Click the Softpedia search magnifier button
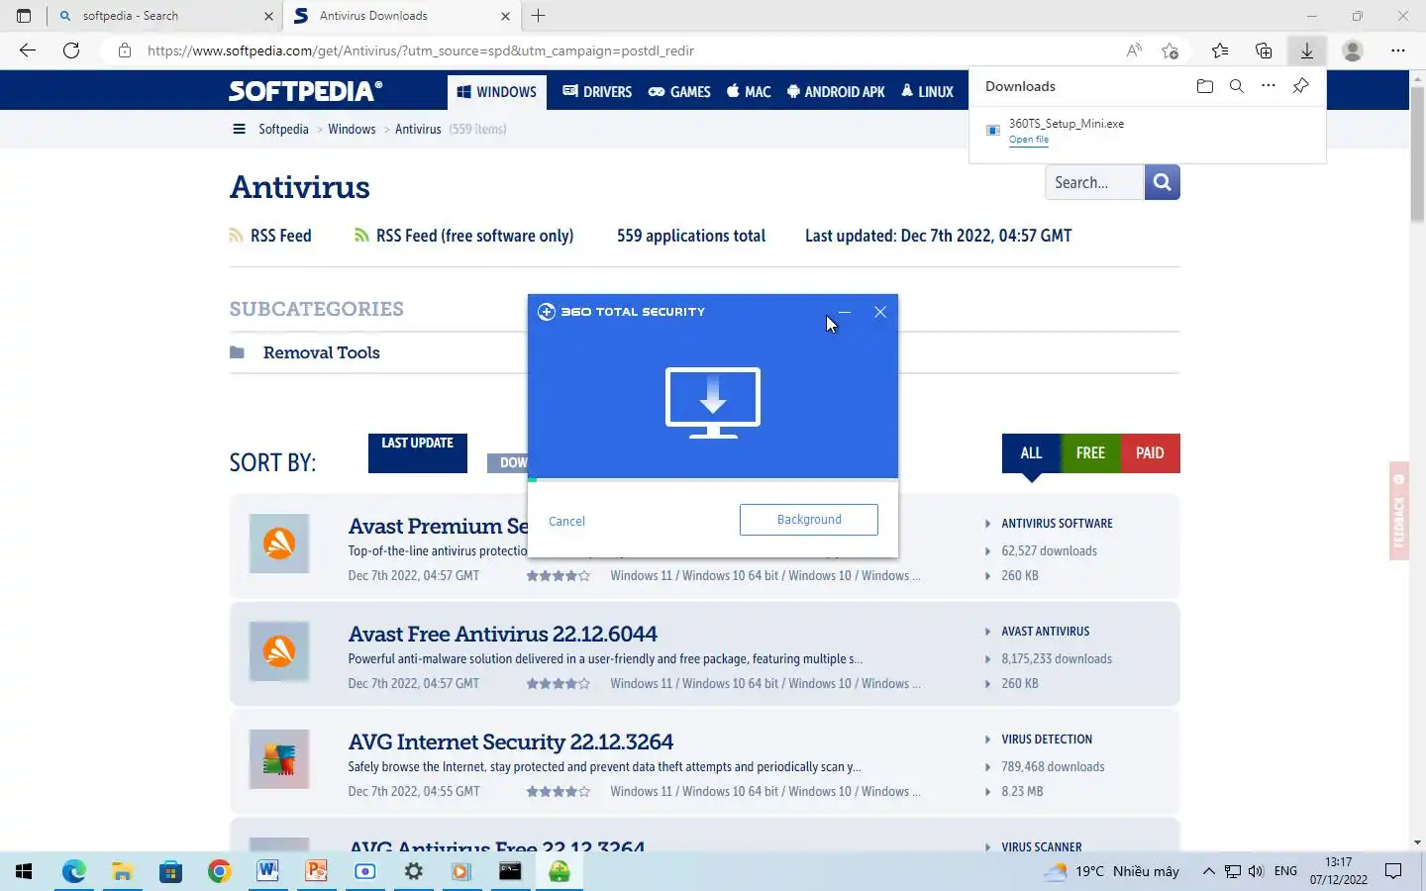The height and width of the screenshot is (891, 1426). pyautogui.click(x=1163, y=182)
